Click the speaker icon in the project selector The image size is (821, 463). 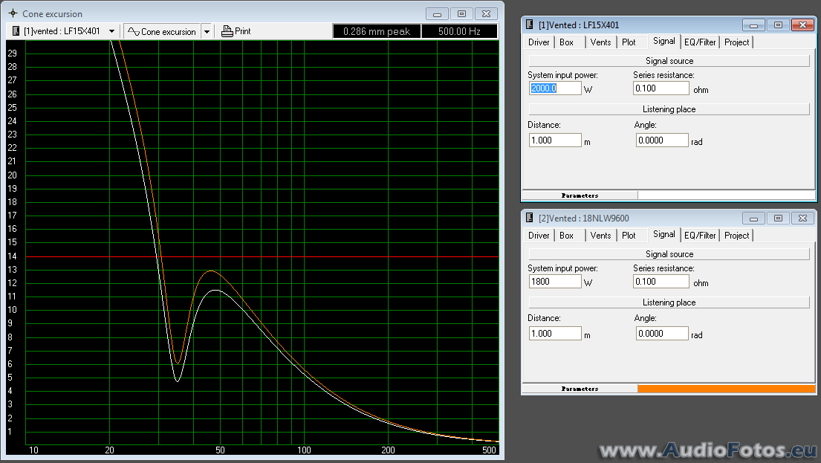(x=16, y=31)
